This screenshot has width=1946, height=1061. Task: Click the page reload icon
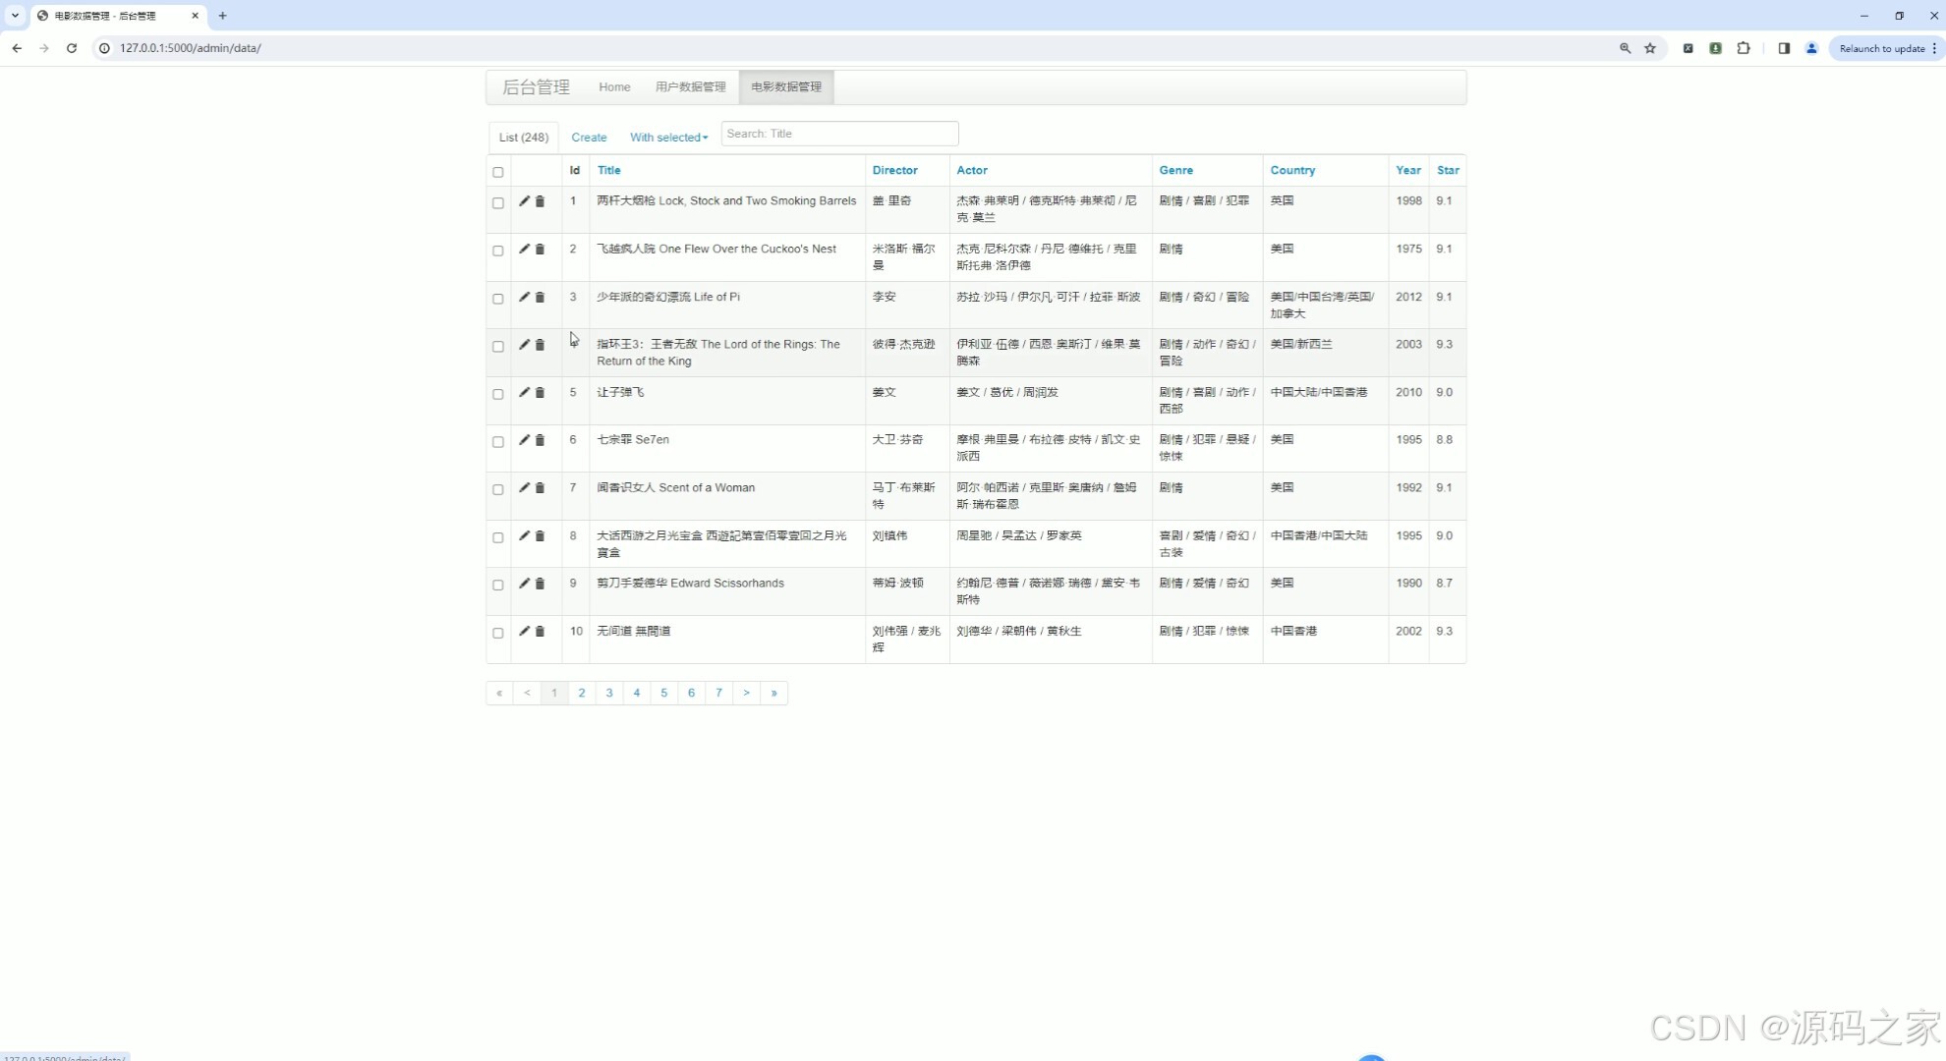click(71, 48)
